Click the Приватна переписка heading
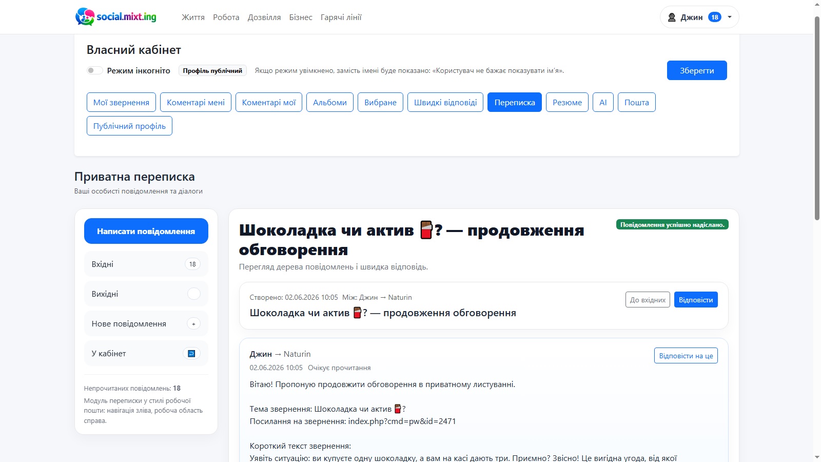821x462 pixels. point(134,177)
